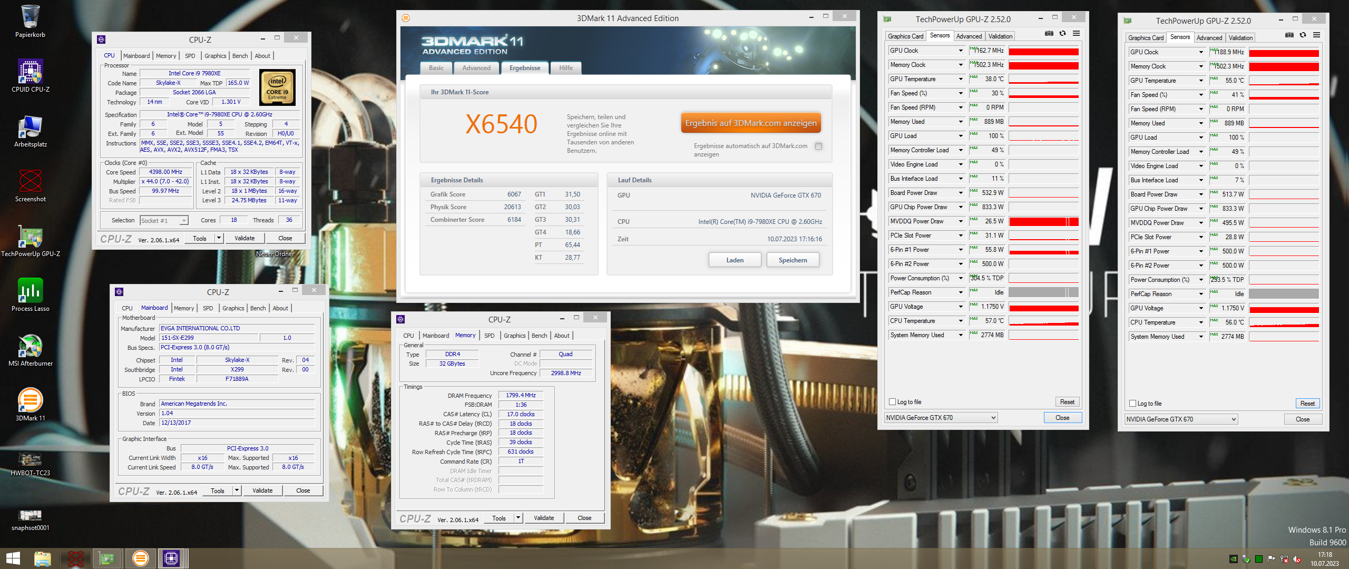Click the system clock 17:18 in tray
Image resolution: width=1349 pixels, height=569 pixels.
pyautogui.click(x=1325, y=555)
